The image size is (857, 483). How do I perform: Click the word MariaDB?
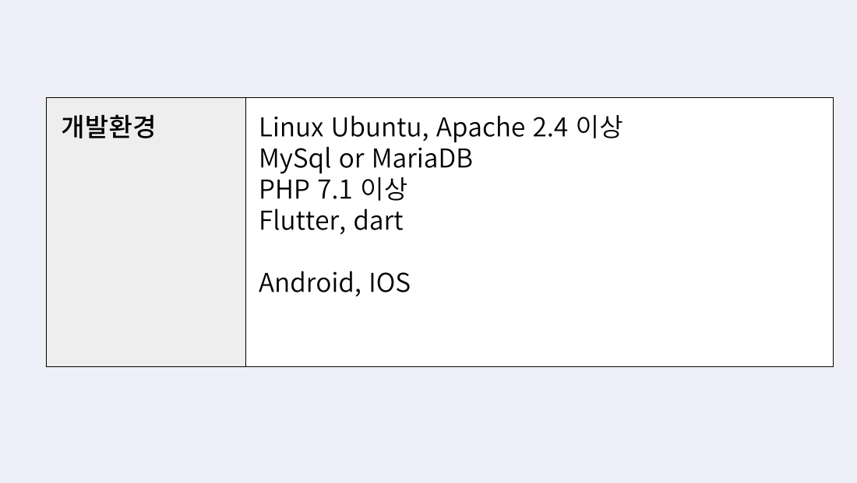(x=422, y=159)
